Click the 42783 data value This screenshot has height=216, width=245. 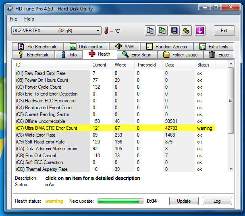[171, 128]
